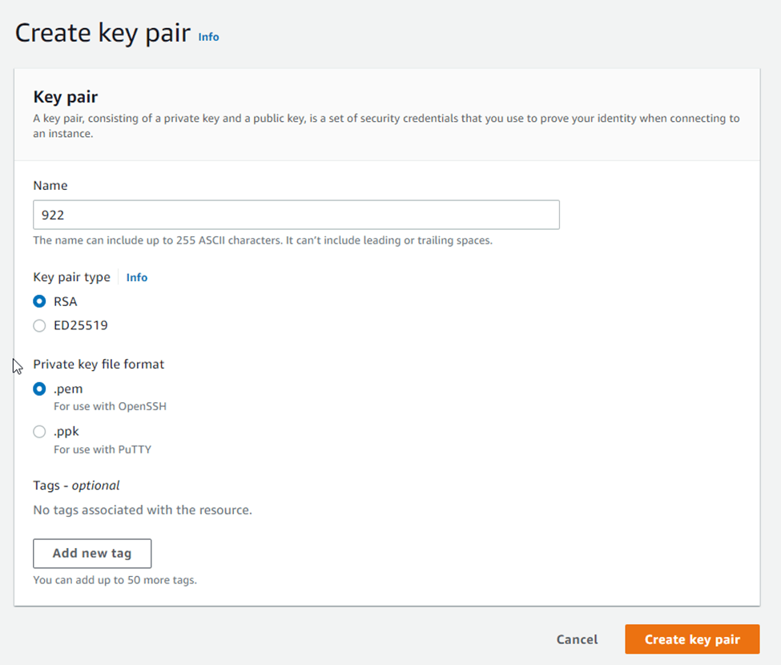Click the Tags - optional heading
This screenshot has height=665, width=781.
tap(76, 485)
